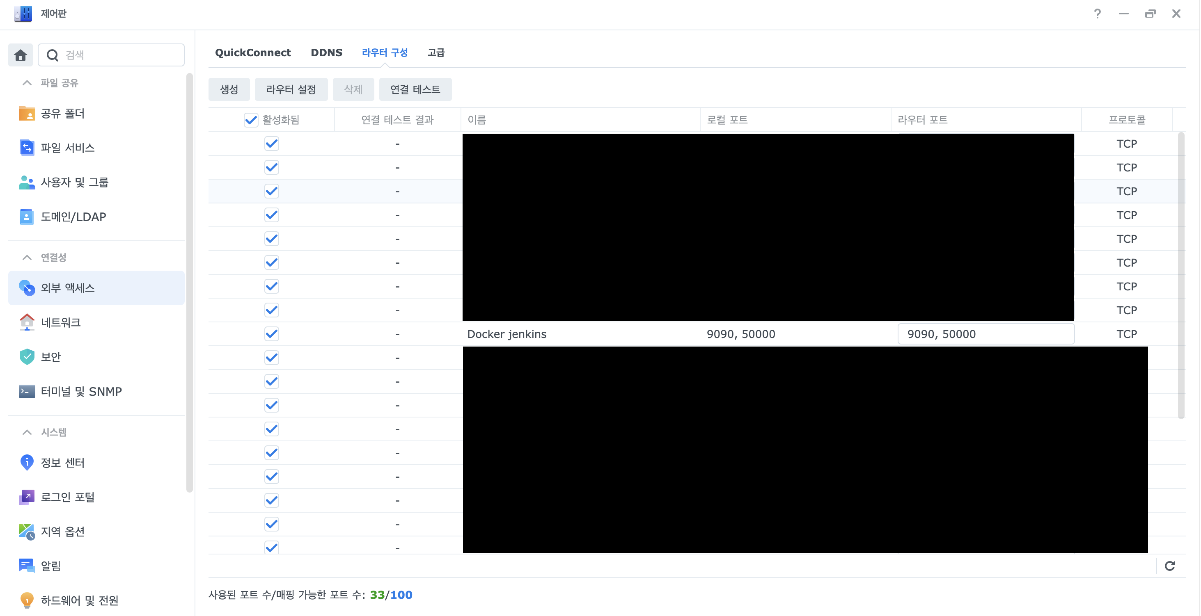Switch to the DDNS tab
The image size is (1201, 616).
coord(326,52)
